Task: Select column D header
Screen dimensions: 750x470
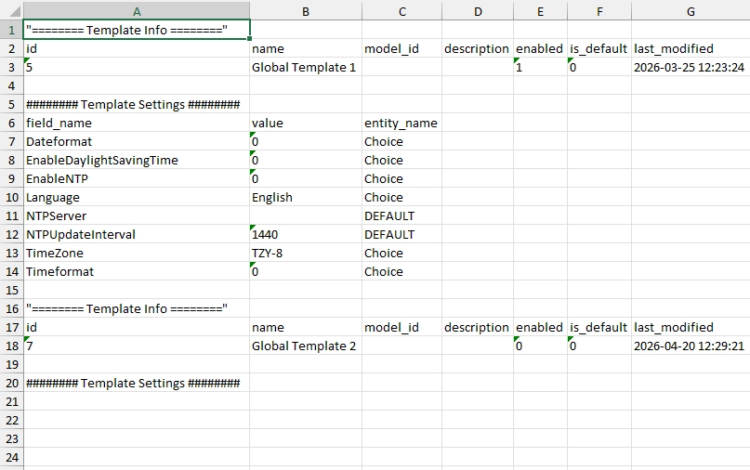Action: tap(478, 11)
